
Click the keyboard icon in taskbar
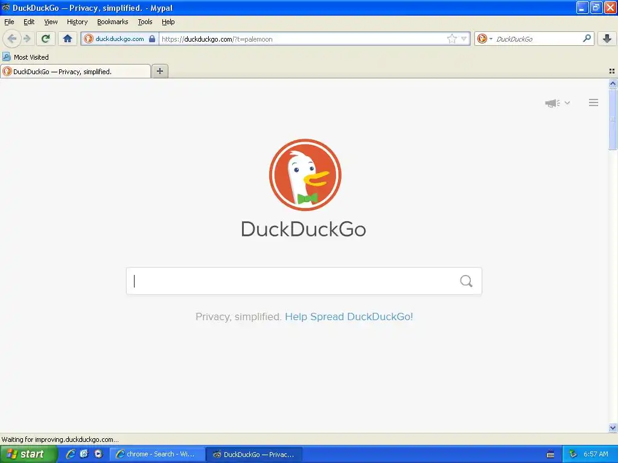(550, 455)
